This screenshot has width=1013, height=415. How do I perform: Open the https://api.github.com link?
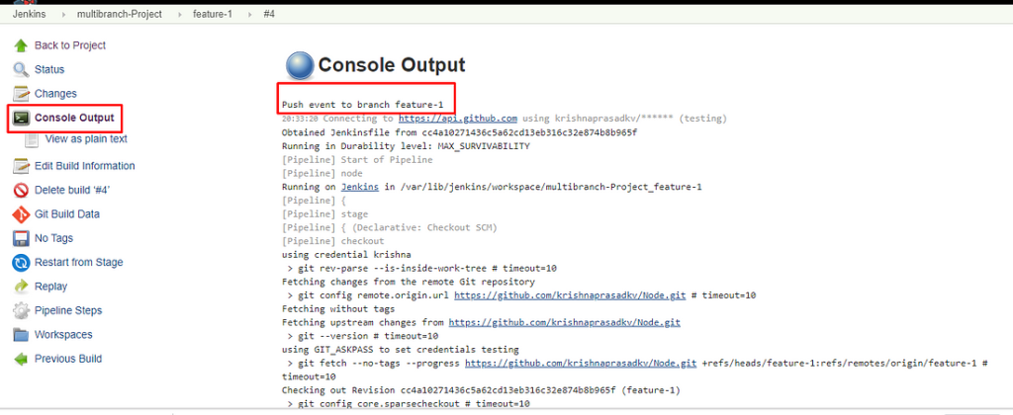tap(458, 119)
